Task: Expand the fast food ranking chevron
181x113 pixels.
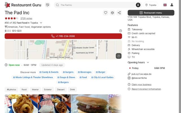Action: coord(41,23)
